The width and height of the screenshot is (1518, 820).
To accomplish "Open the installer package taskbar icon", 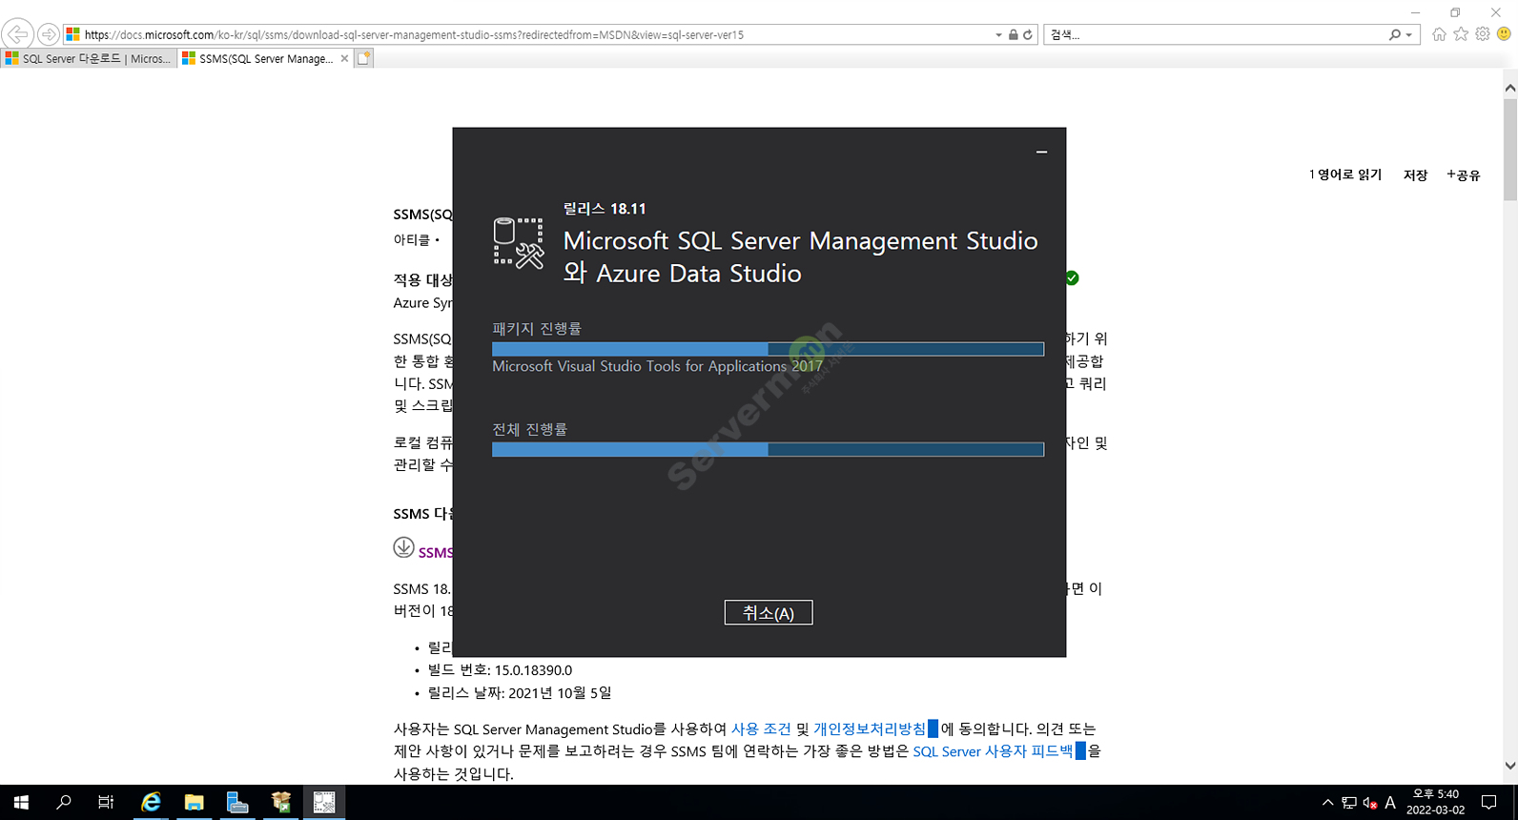I will pyautogui.click(x=281, y=803).
